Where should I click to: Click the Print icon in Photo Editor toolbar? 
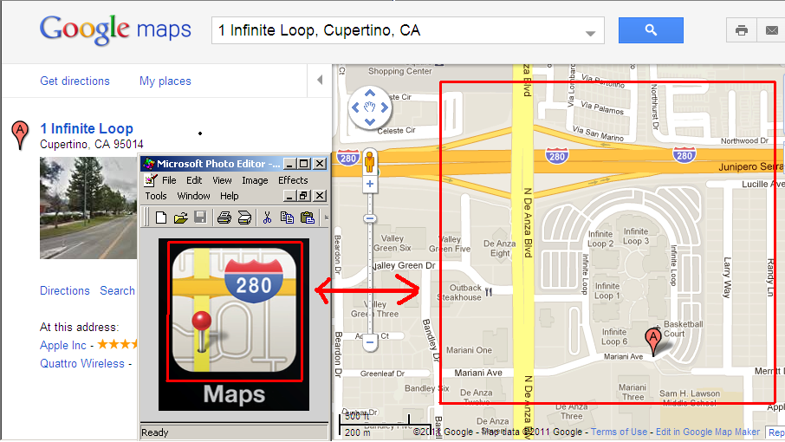point(224,218)
